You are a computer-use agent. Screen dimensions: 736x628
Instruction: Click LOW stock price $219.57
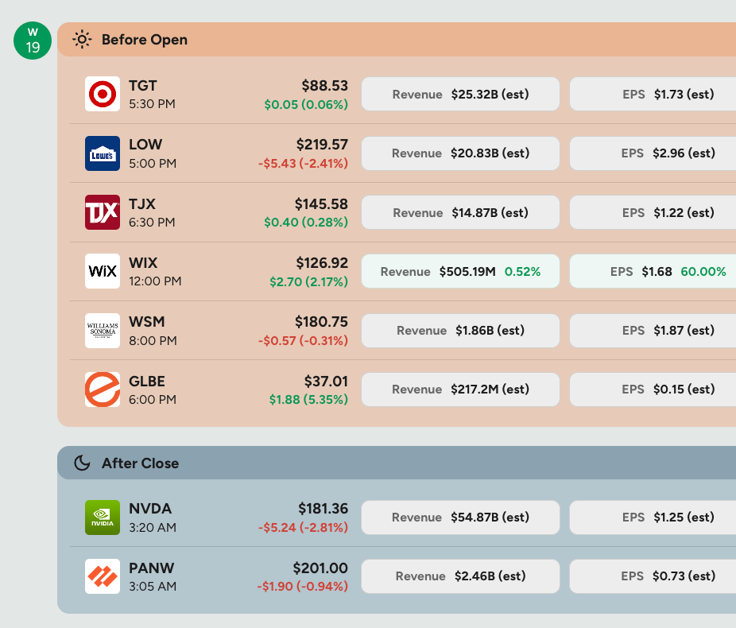click(x=322, y=145)
